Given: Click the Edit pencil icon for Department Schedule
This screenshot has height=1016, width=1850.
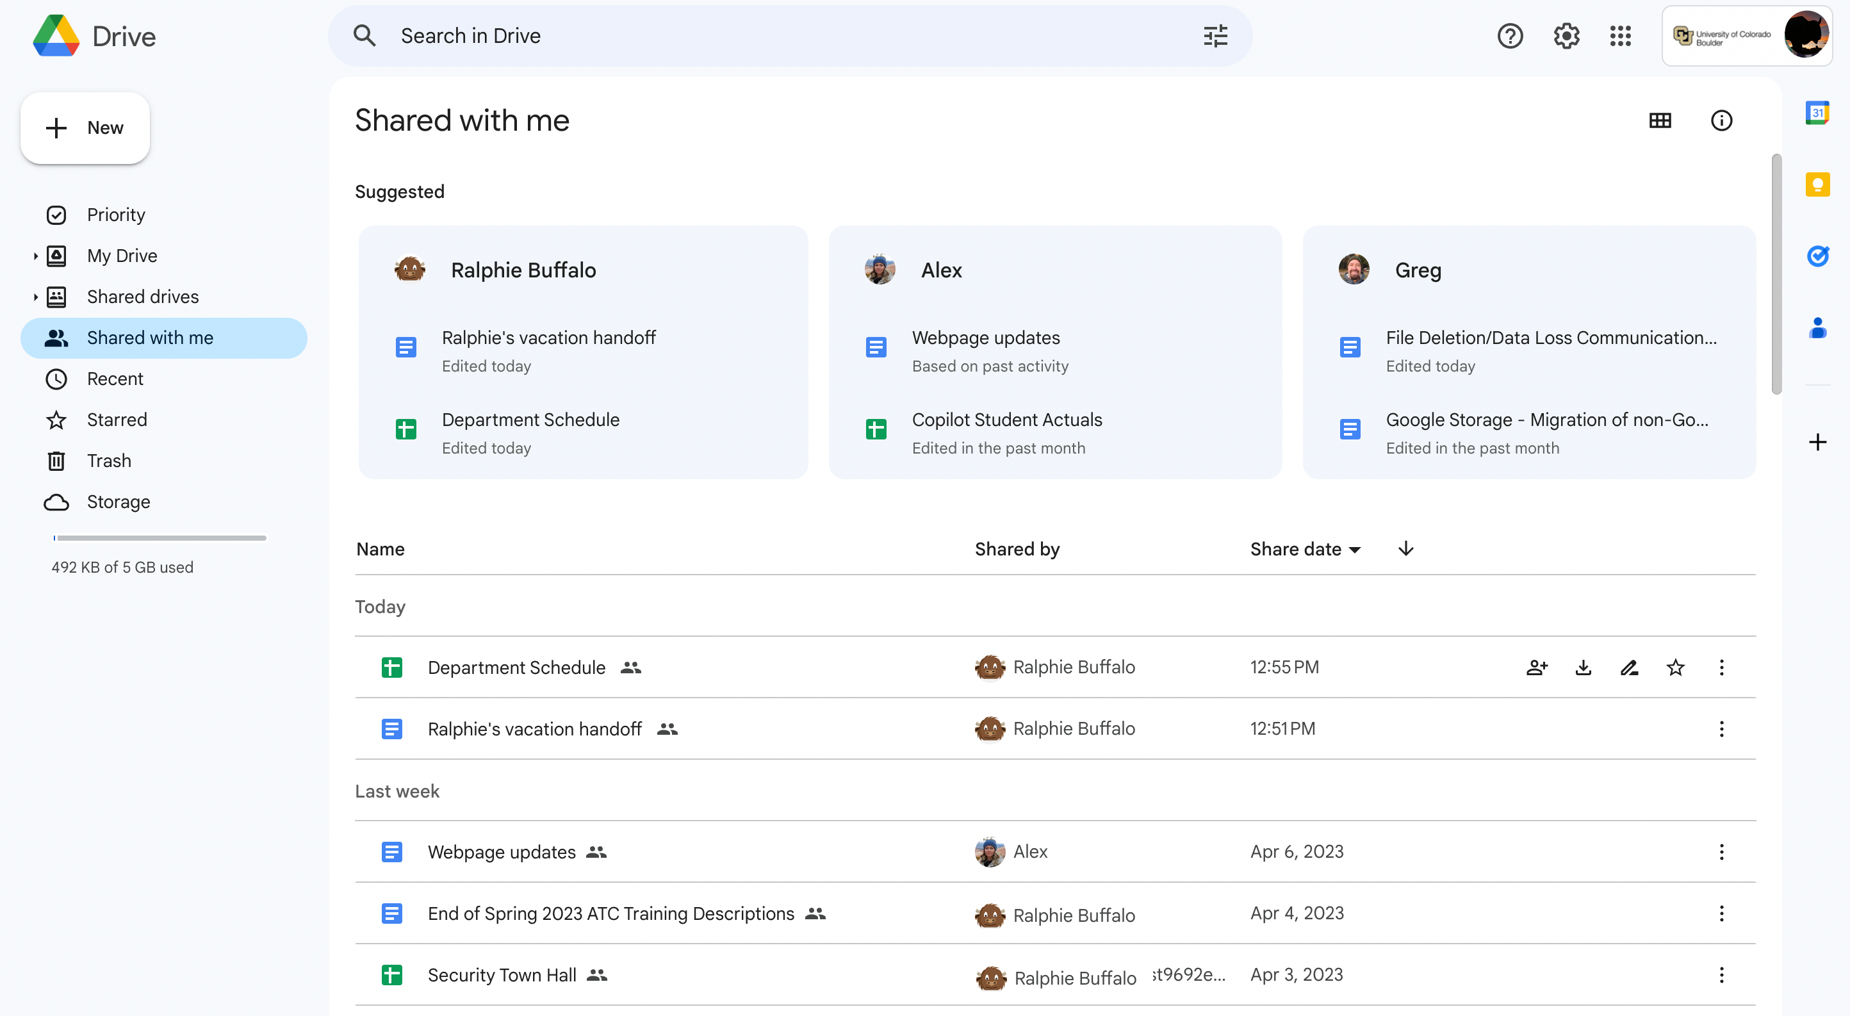Looking at the screenshot, I should coord(1628,667).
